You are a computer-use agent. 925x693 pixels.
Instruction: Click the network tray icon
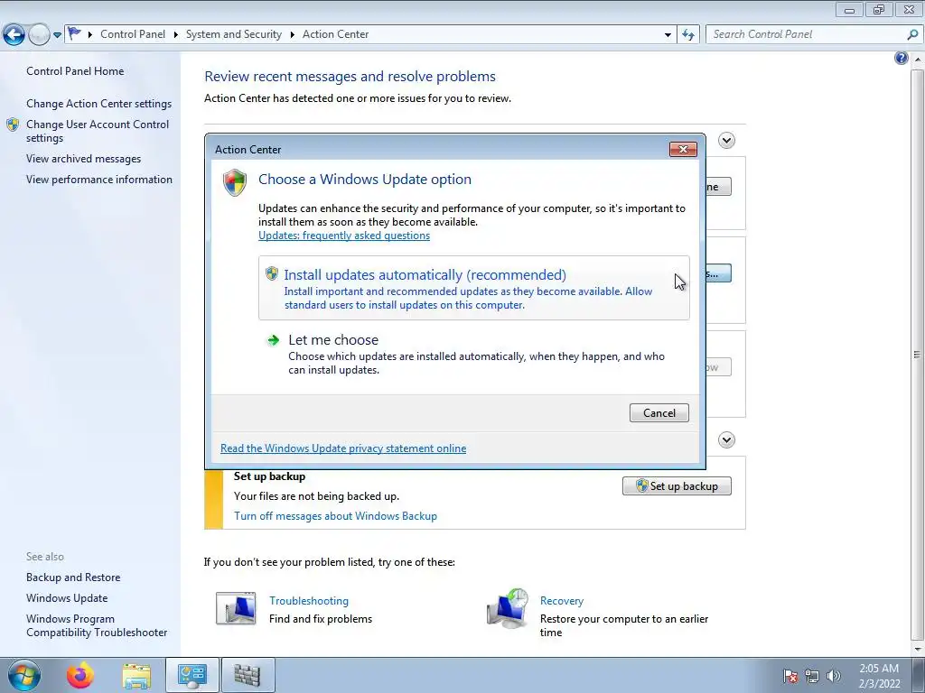coord(812,676)
